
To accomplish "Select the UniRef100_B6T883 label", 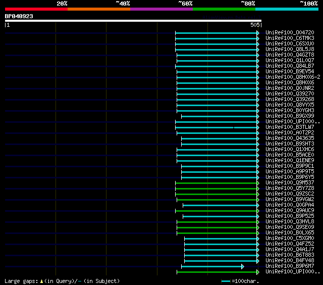I will [290, 255].
